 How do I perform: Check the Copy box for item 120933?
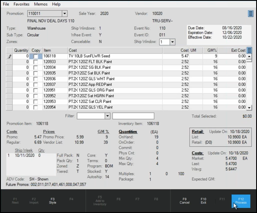(36, 62)
